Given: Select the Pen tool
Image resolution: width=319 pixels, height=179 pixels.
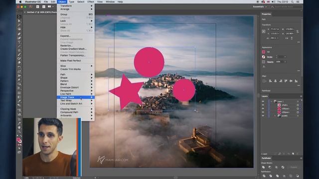Looking at the screenshot, I should [19, 34].
